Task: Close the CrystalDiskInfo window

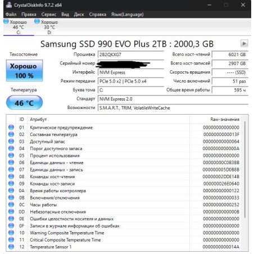Action: coord(243,5)
